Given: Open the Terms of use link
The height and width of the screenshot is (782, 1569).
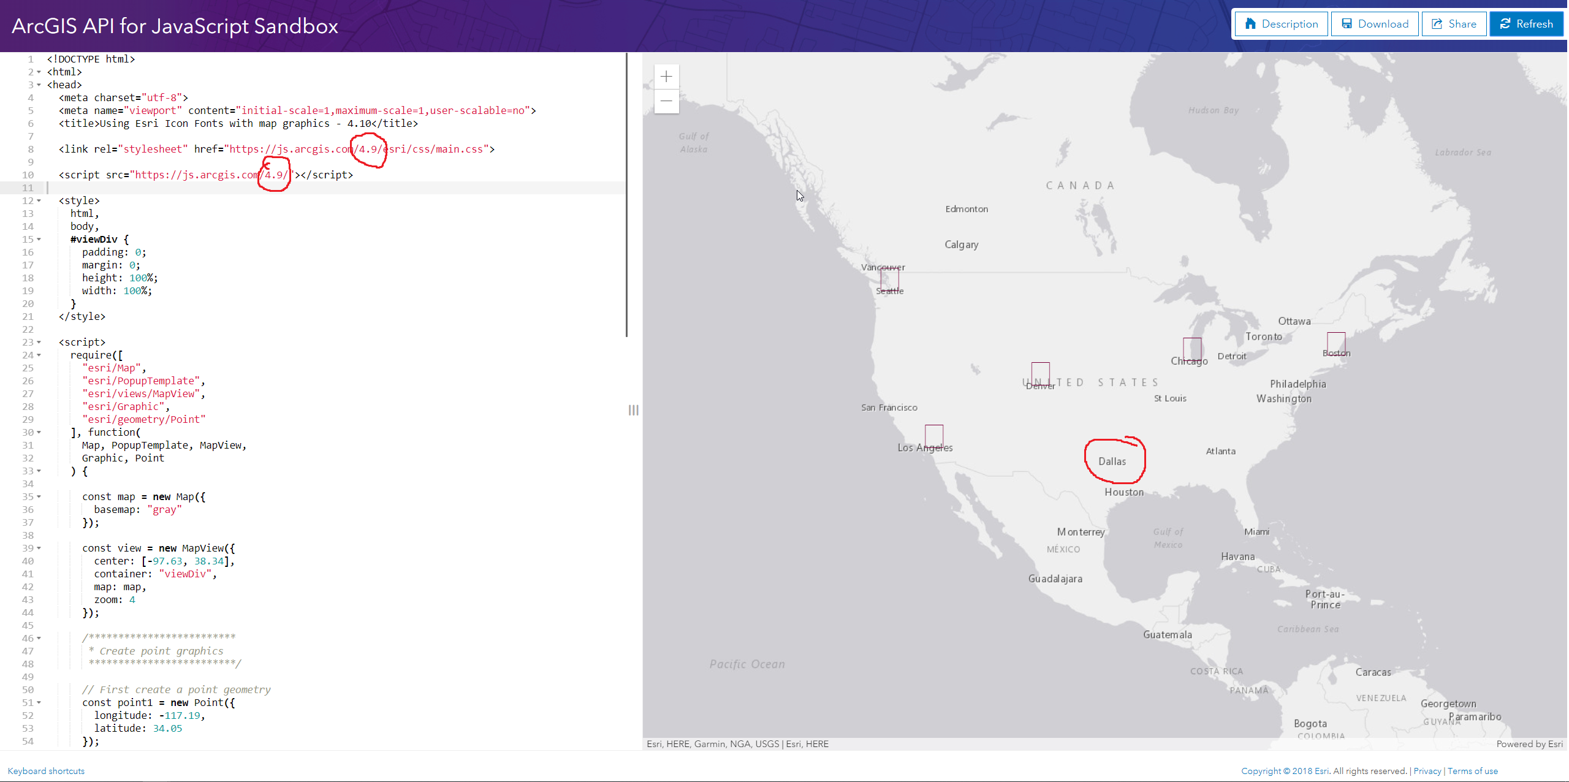Looking at the screenshot, I should pos(1472,771).
